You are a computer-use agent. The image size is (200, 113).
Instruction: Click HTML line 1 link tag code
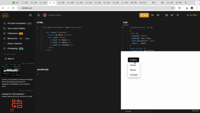62,27
